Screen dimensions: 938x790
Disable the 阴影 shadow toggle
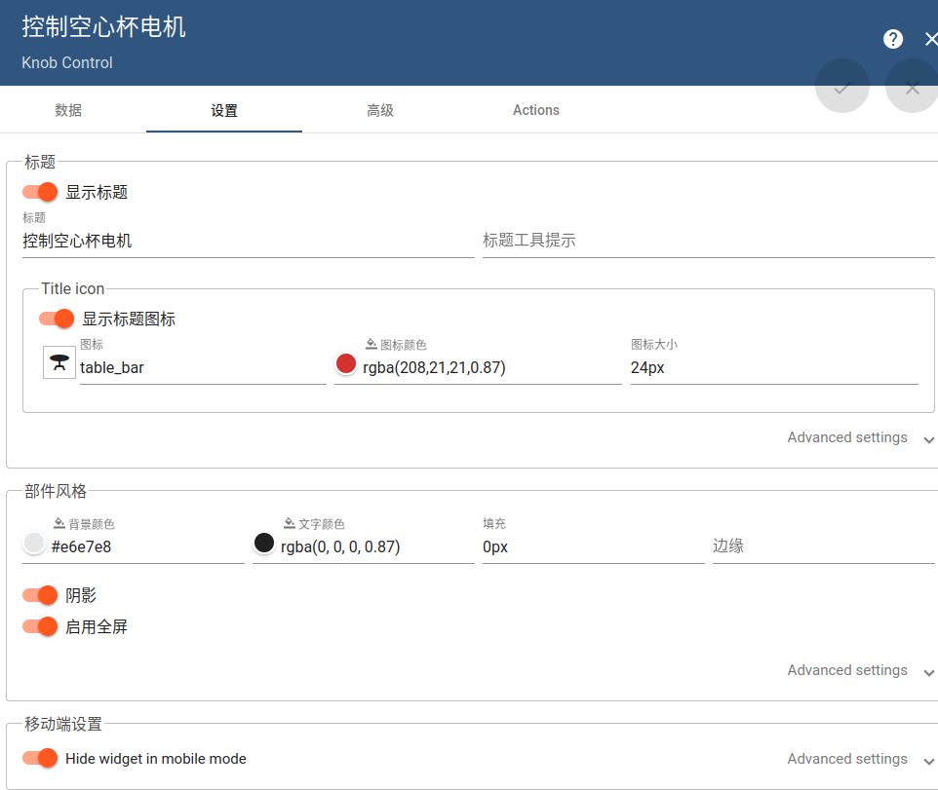click(40, 595)
